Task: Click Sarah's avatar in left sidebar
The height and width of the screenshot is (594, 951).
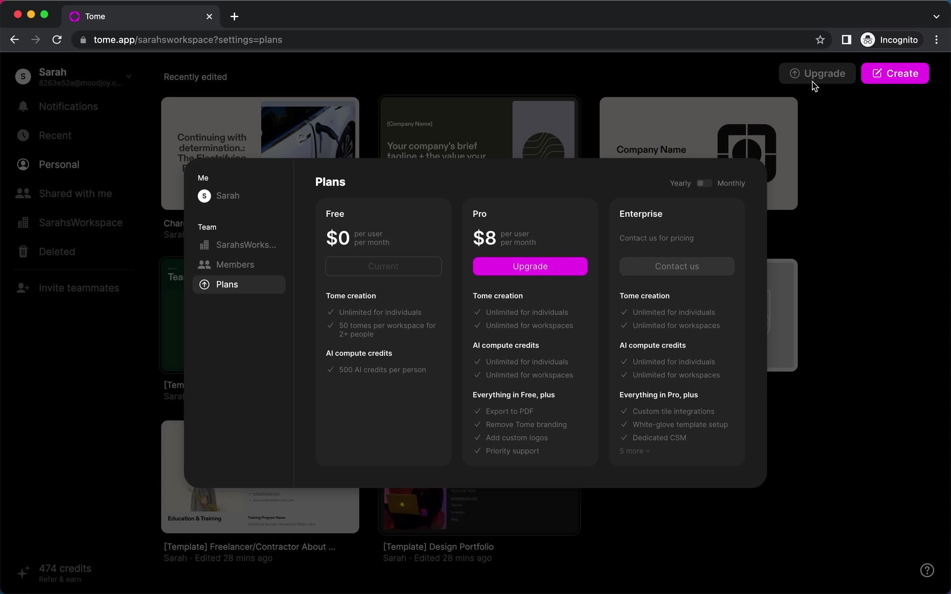Action: (x=23, y=77)
